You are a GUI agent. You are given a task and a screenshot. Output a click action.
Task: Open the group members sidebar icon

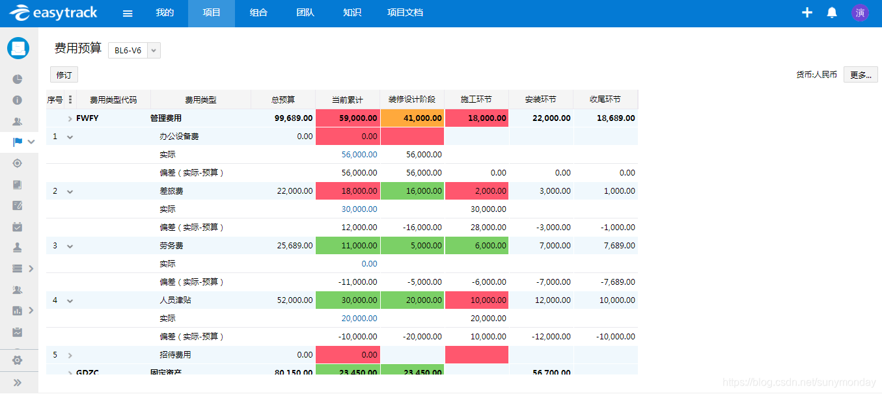[18, 289]
